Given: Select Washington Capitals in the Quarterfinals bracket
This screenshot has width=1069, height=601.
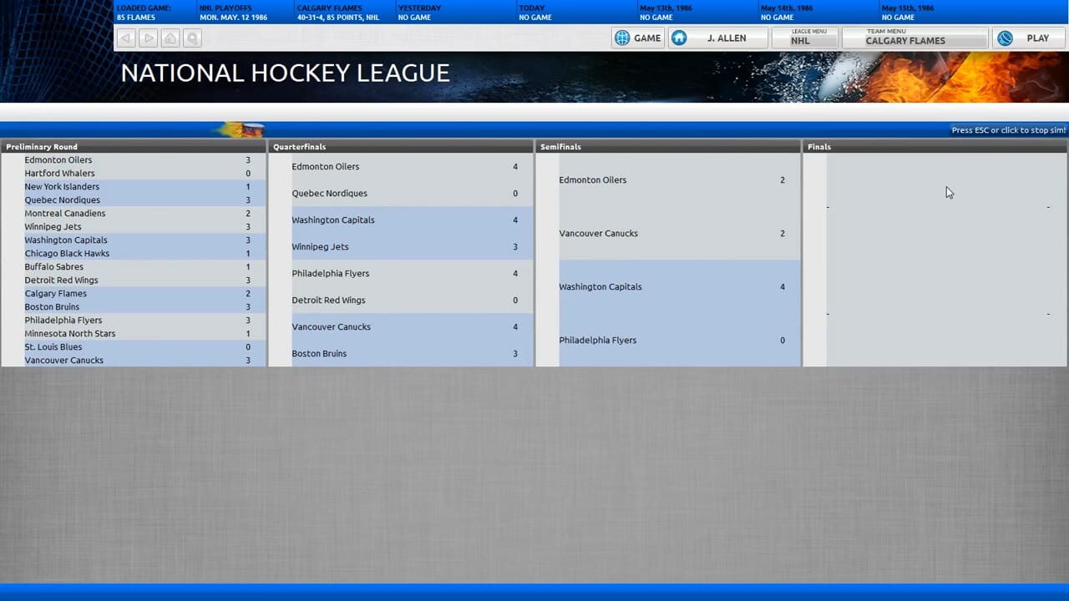Looking at the screenshot, I should click(x=332, y=220).
